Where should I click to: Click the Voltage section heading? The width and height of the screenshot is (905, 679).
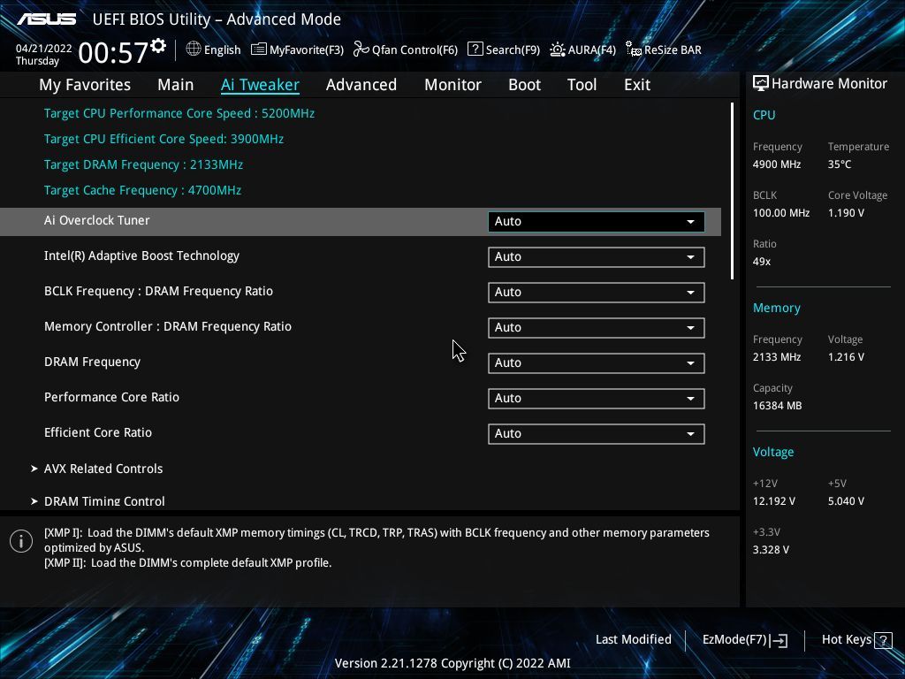(x=773, y=452)
